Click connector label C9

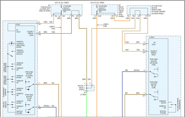(112, 16)
